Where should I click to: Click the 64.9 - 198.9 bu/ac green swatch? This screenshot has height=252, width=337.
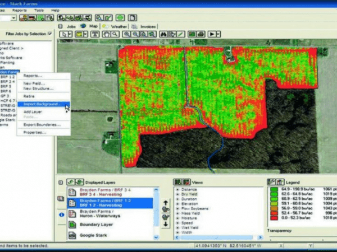[x=274, y=189]
